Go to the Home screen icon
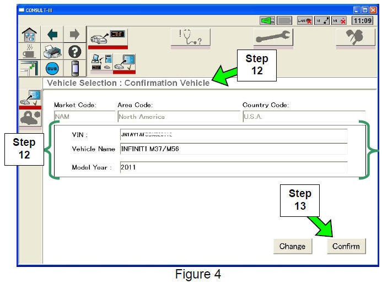Viewport: 382px width, 284px height. [29, 35]
